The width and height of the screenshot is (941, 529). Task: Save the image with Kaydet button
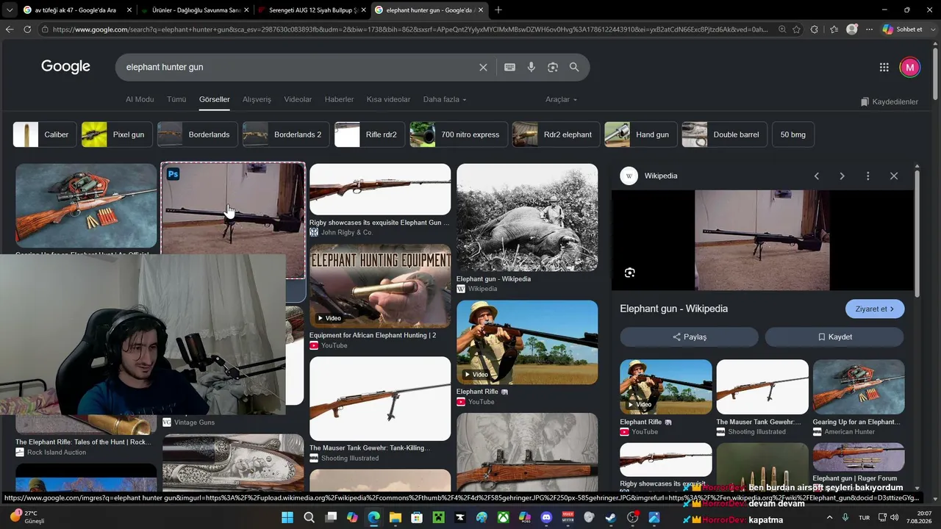(834, 337)
